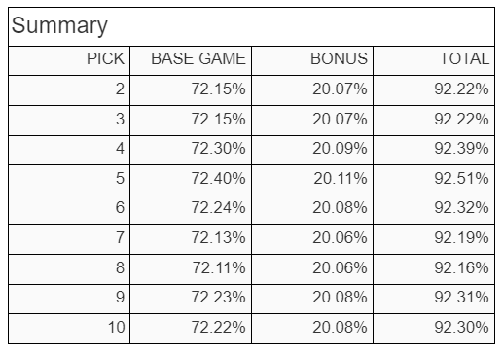Select the 92.30% total cell
Image resolution: width=503 pixels, height=355 pixels.
click(x=434, y=329)
